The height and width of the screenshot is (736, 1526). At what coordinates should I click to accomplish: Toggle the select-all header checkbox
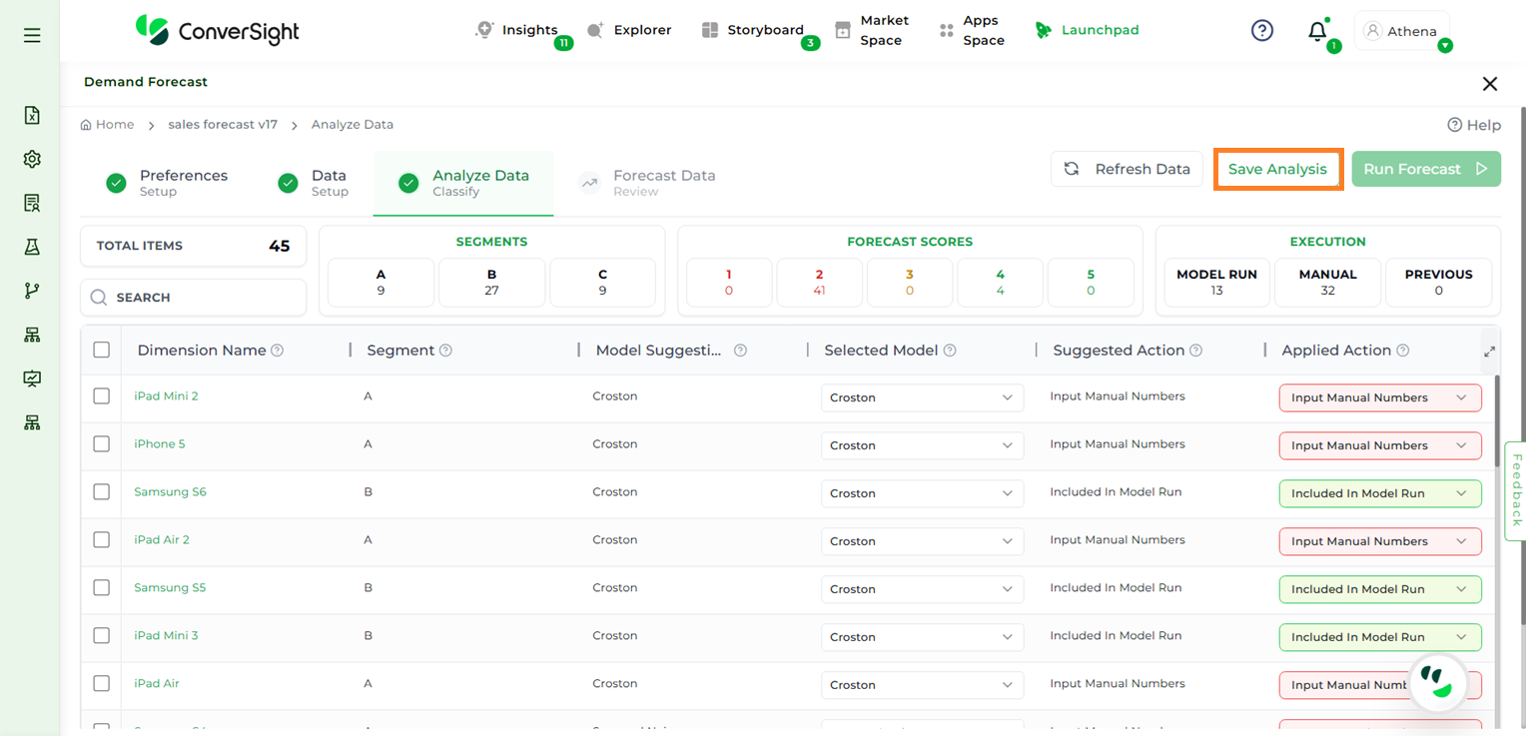(x=101, y=350)
